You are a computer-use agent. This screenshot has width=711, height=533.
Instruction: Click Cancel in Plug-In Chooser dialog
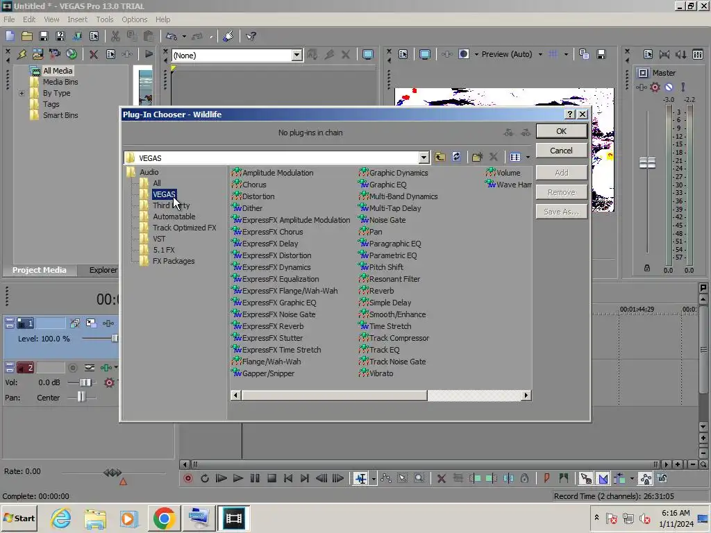pyautogui.click(x=561, y=151)
